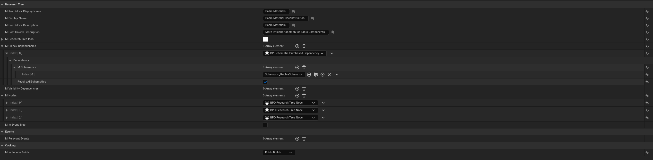The height and width of the screenshot is (160, 653).
Task: Click localization flag beside Basic Material Reconstruction field
Action: point(312,18)
